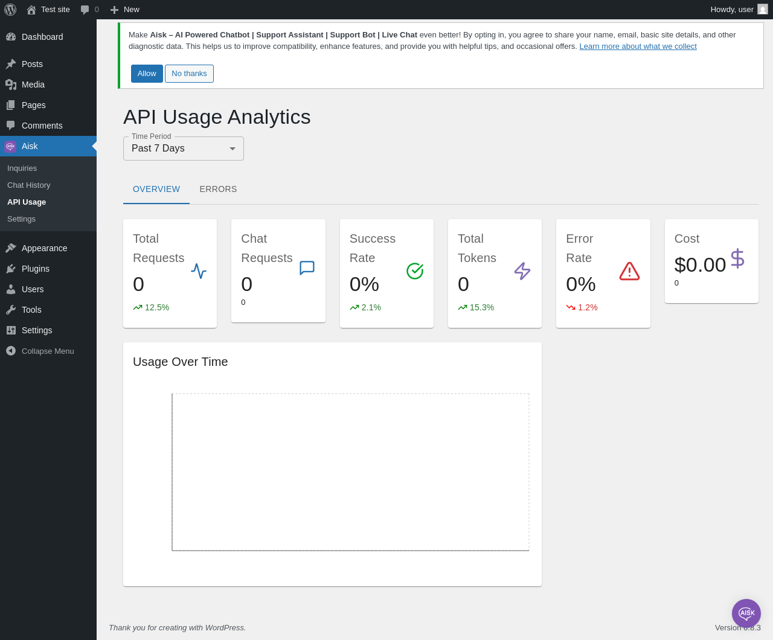
Task: Open Chat History in Aisk submenu
Action: click(29, 185)
